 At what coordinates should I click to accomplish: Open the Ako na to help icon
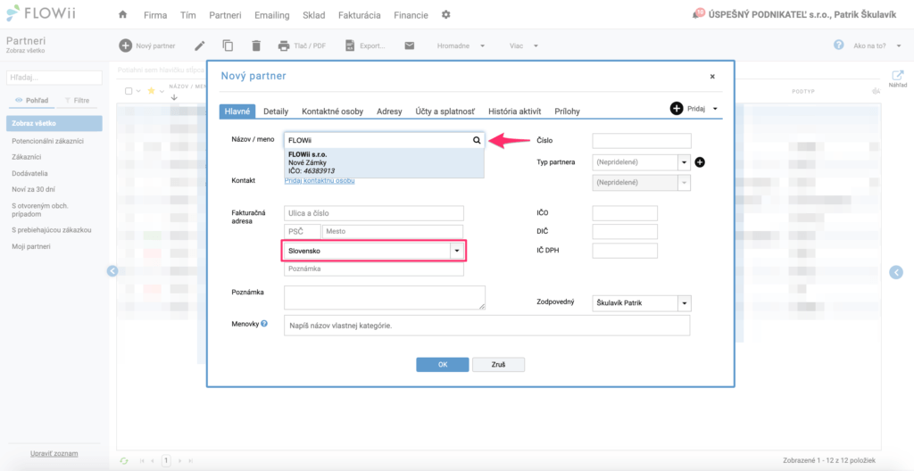tap(839, 45)
